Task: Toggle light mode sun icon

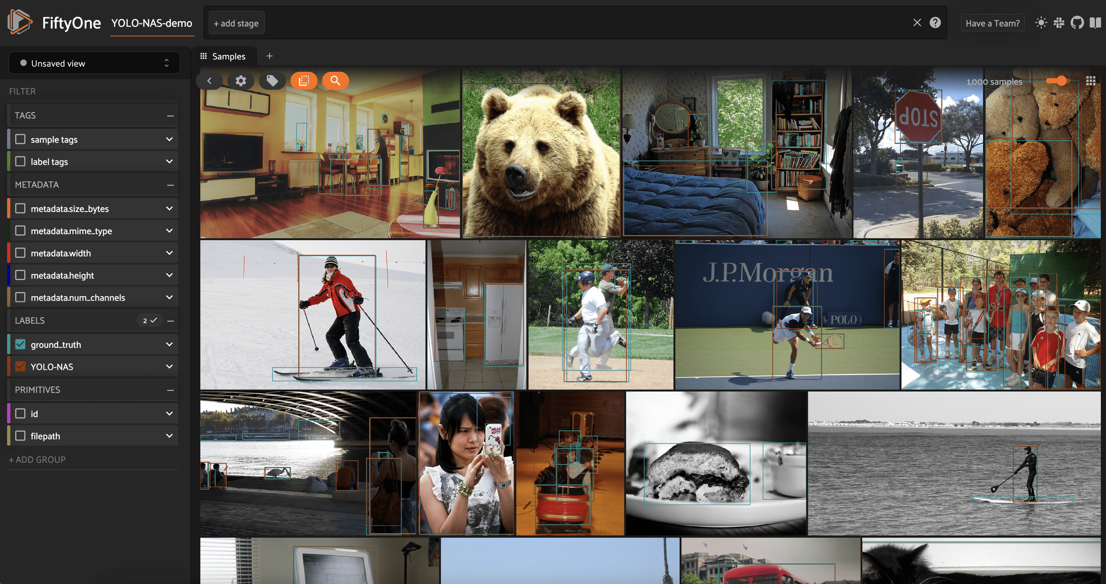Action: (1041, 23)
